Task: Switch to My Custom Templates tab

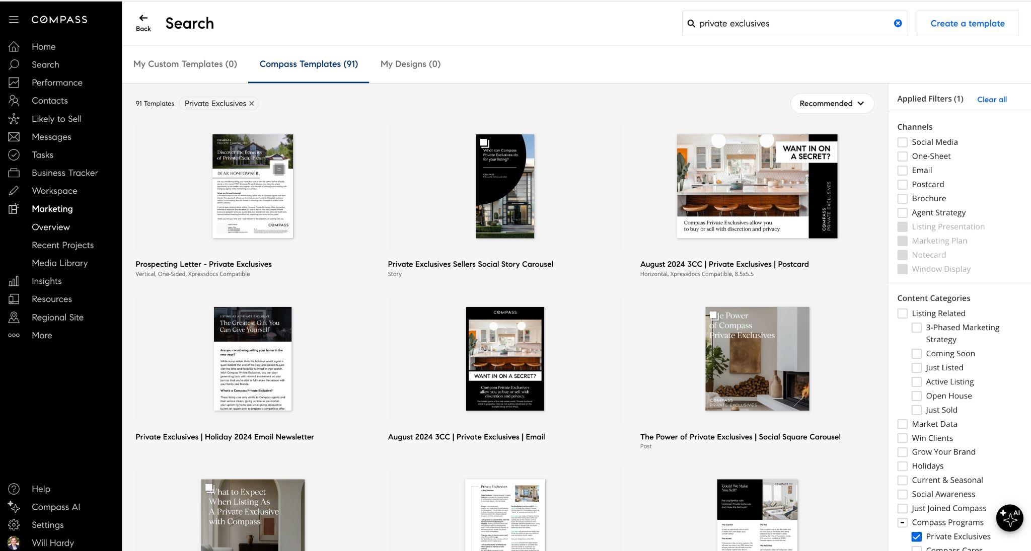Action: coord(185,64)
